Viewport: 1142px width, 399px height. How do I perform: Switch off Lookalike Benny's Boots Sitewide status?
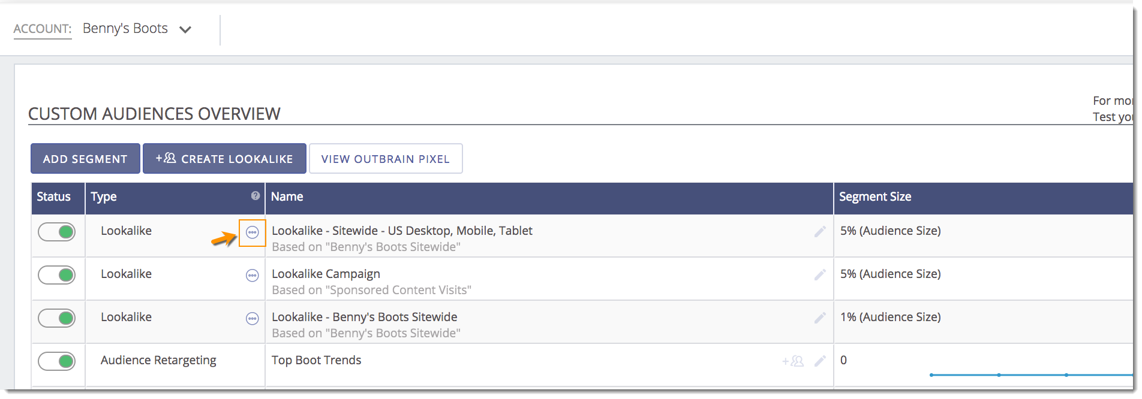tap(57, 318)
